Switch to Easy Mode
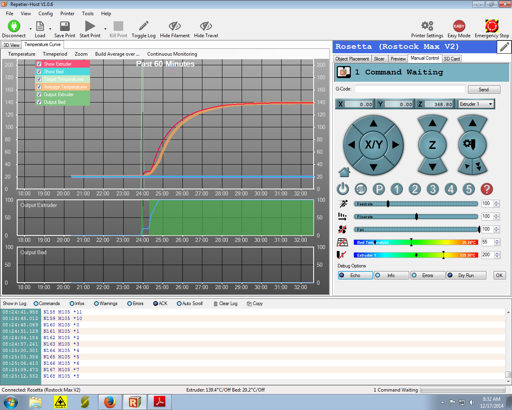Image resolution: width=512 pixels, height=410 pixels. tap(459, 26)
